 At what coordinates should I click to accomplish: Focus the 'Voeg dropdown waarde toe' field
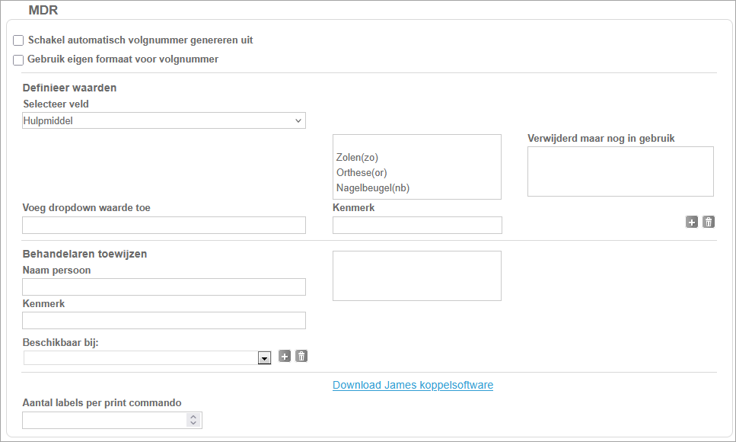click(164, 225)
